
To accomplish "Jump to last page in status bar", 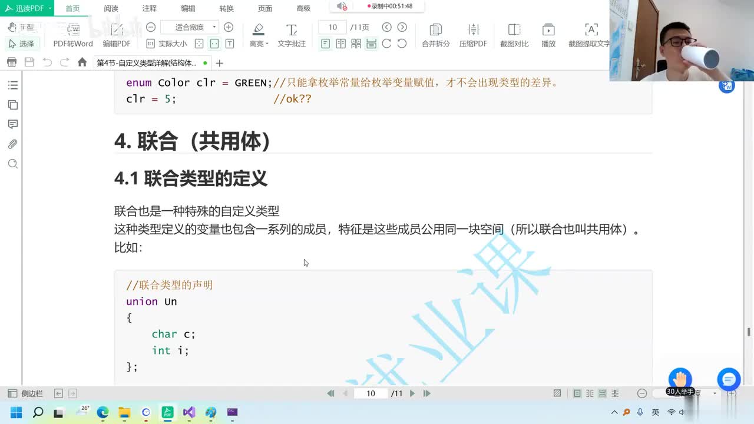I will pyautogui.click(x=427, y=393).
